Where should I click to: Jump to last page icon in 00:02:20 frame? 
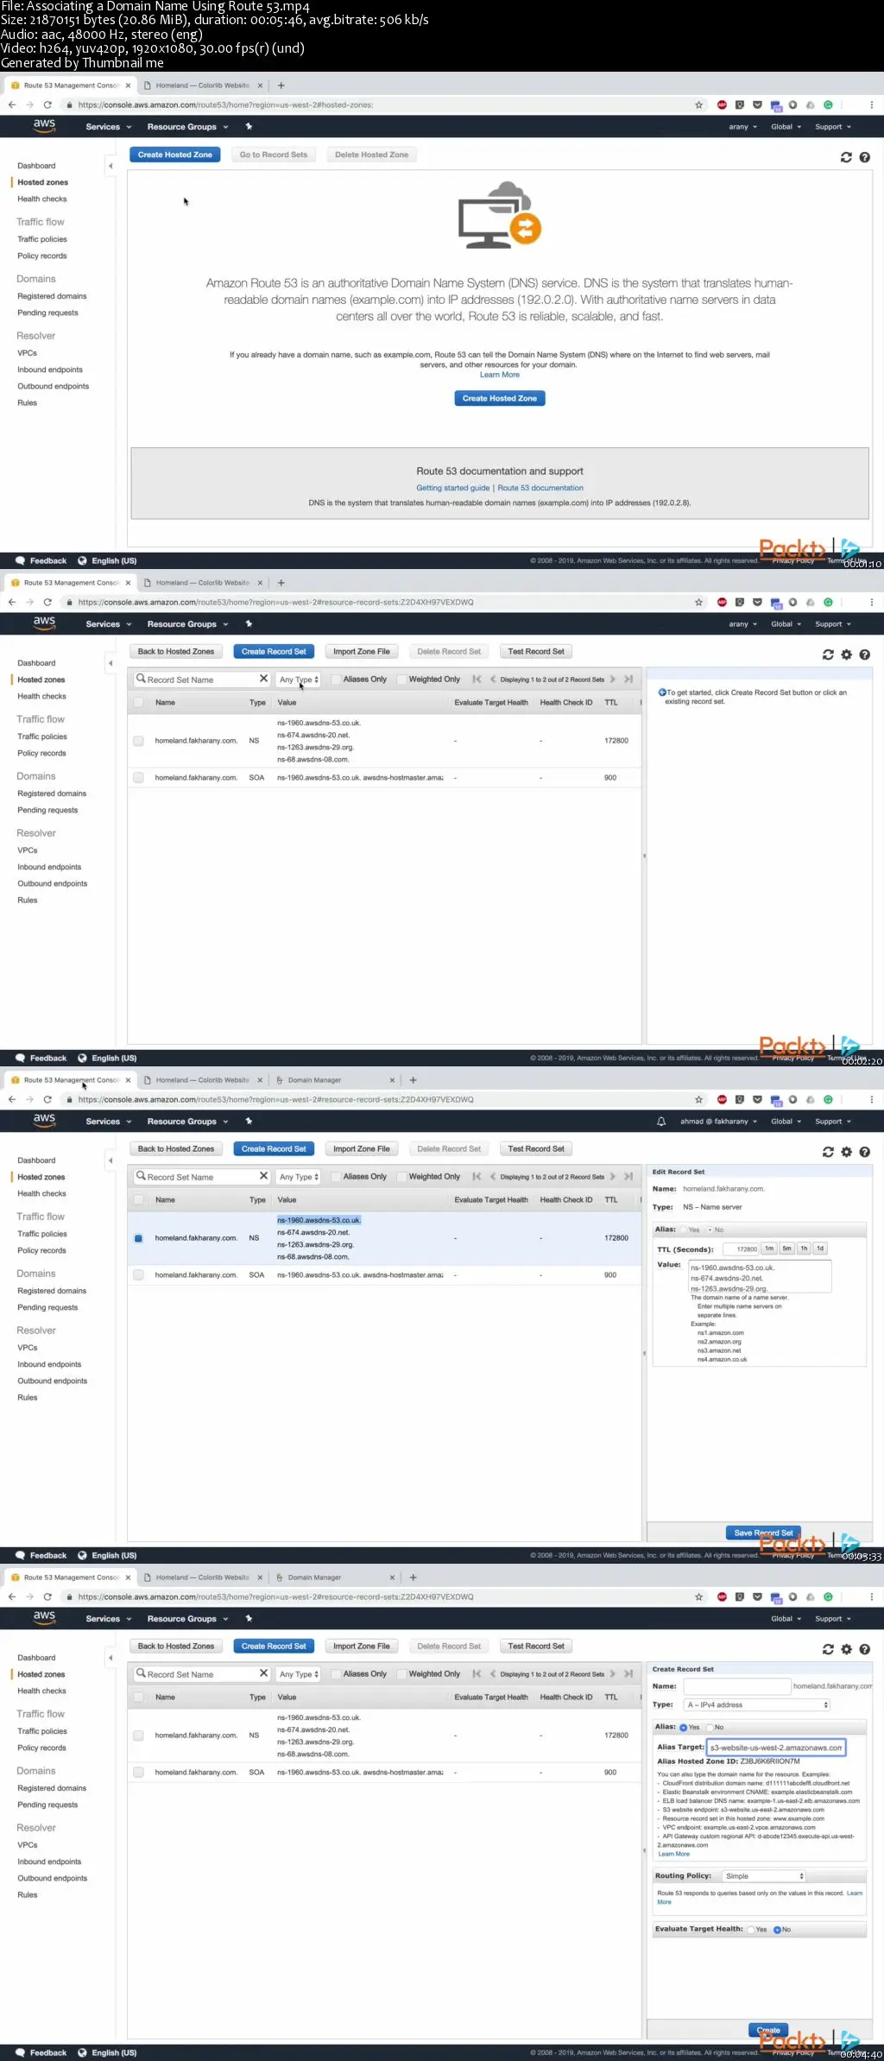coord(628,680)
